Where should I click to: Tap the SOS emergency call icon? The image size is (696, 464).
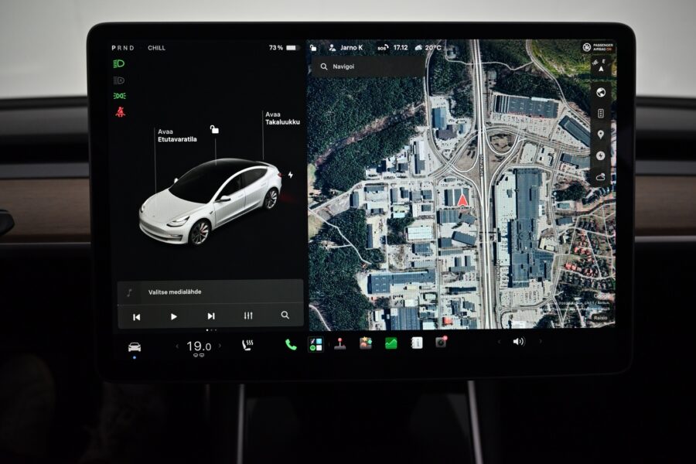tap(383, 47)
